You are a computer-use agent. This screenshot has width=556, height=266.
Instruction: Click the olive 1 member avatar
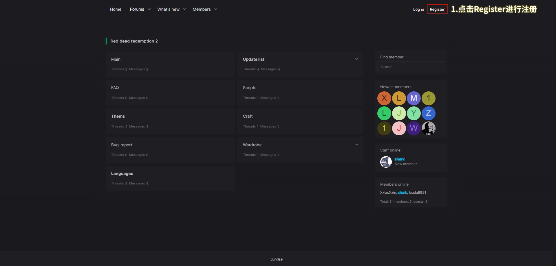(428, 98)
